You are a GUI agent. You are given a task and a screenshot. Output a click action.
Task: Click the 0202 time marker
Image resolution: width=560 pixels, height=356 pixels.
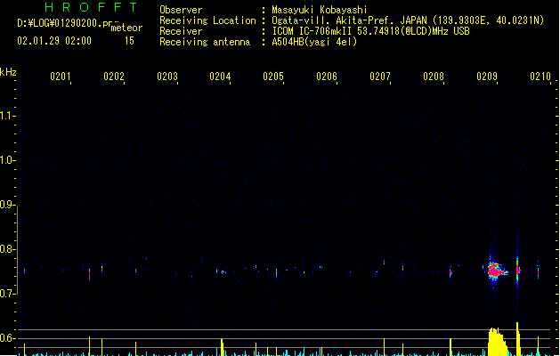[114, 77]
